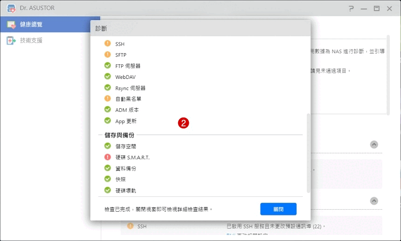
Task: Click the green check beside App 更新
Action: click(x=108, y=120)
